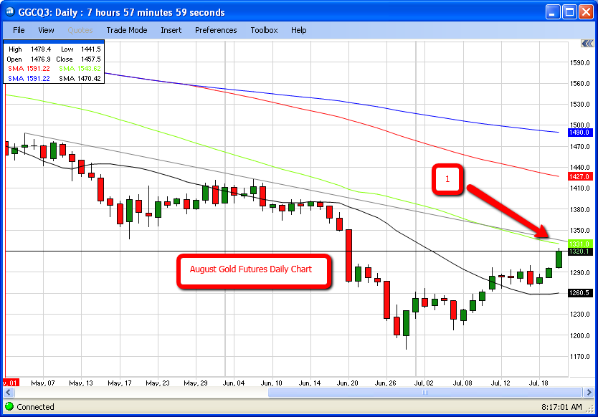
Task: Open the Insert menu
Action: point(171,30)
